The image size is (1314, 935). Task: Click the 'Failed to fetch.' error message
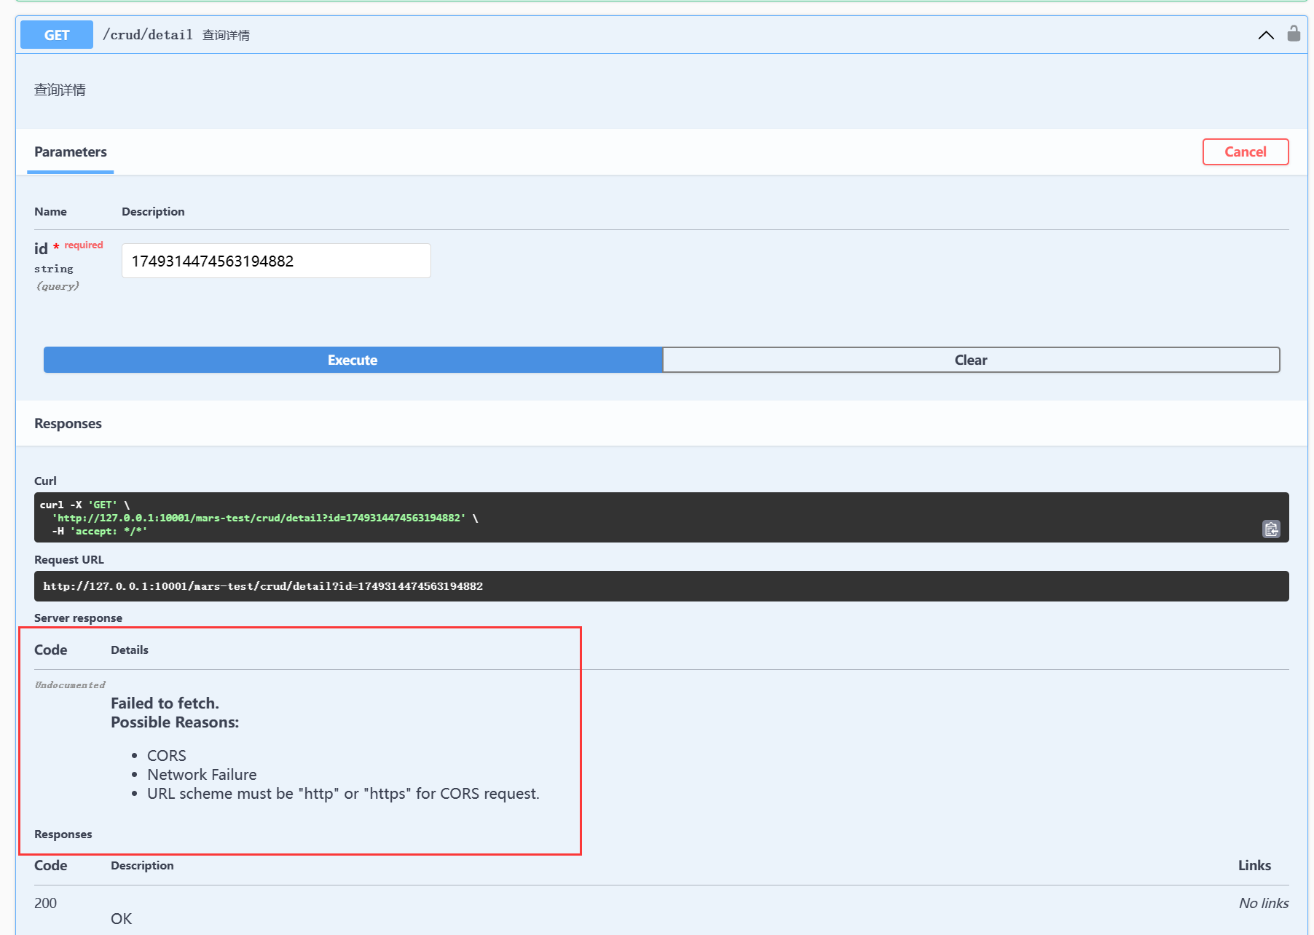(165, 703)
